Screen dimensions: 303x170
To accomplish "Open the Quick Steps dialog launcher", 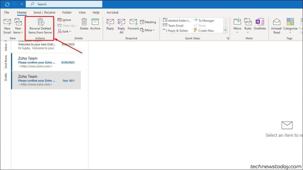I will click(228, 38).
